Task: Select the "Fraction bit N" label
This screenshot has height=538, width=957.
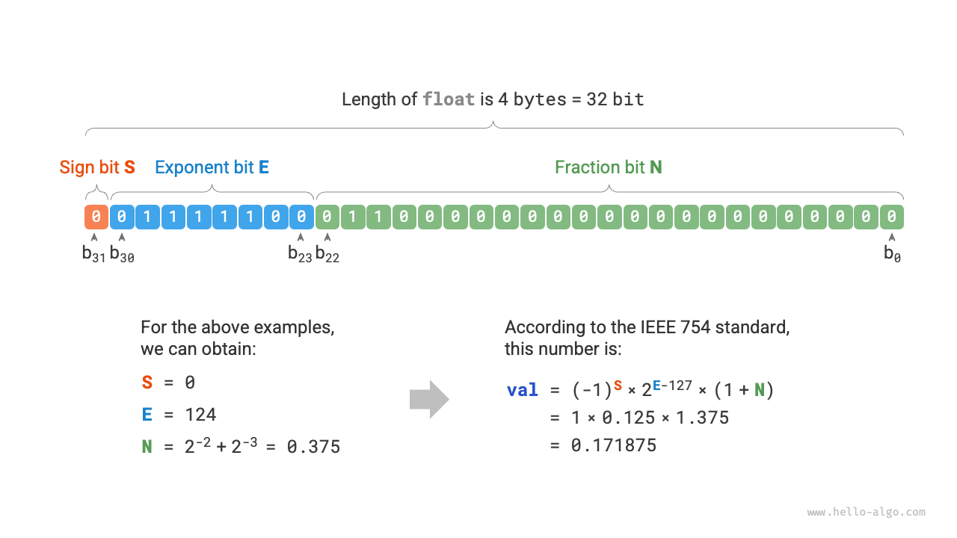Action: point(609,167)
